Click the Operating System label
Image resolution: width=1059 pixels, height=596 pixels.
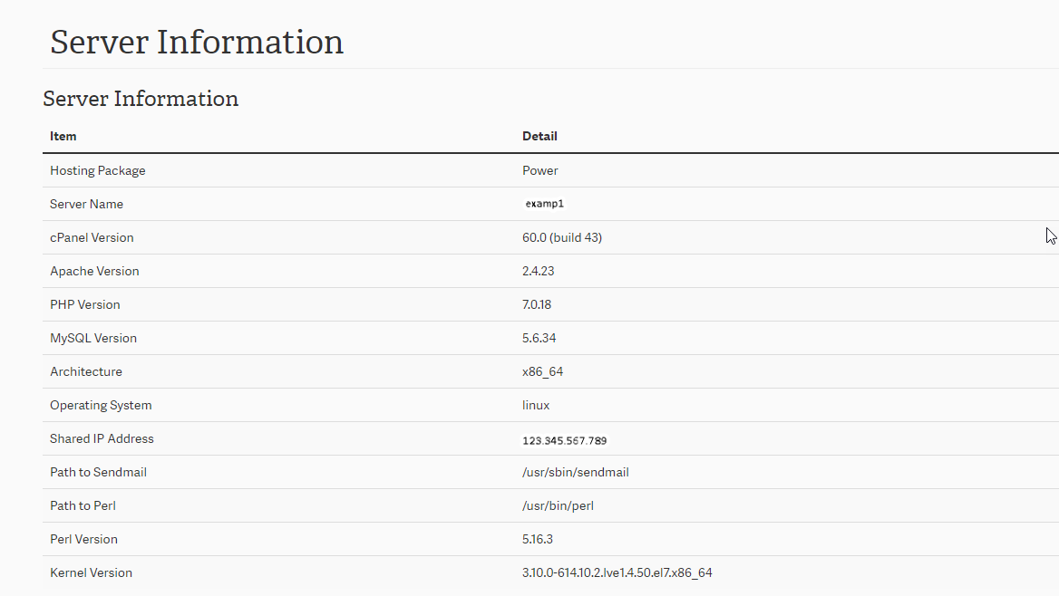pyautogui.click(x=101, y=406)
